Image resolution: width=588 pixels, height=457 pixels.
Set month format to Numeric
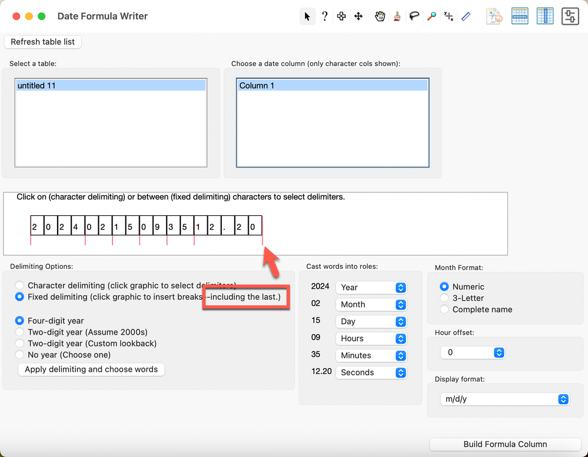(x=444, y=286)
